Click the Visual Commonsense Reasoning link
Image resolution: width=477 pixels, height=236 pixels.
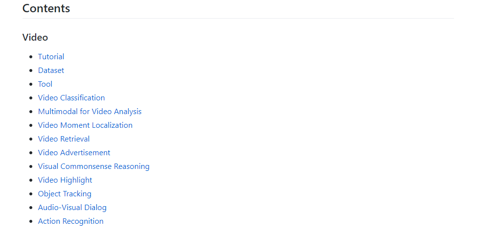(94, 166)
